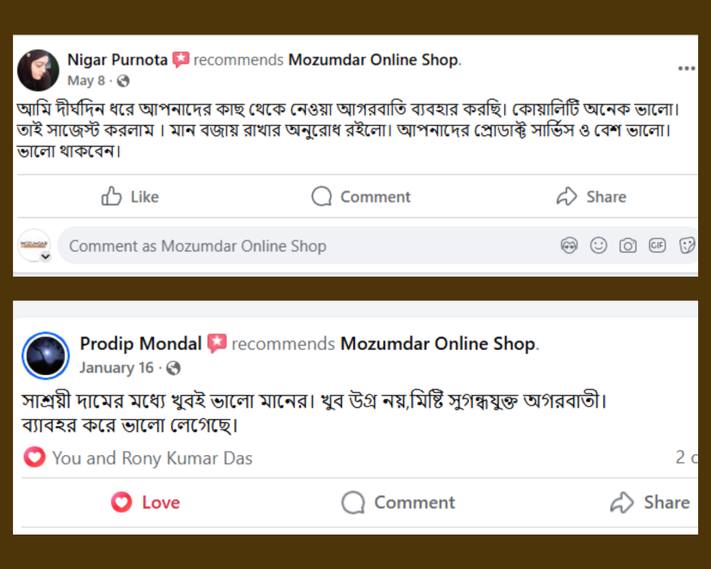Open the sticker picker icon
The image size is (711, 569).
(687, 246)
